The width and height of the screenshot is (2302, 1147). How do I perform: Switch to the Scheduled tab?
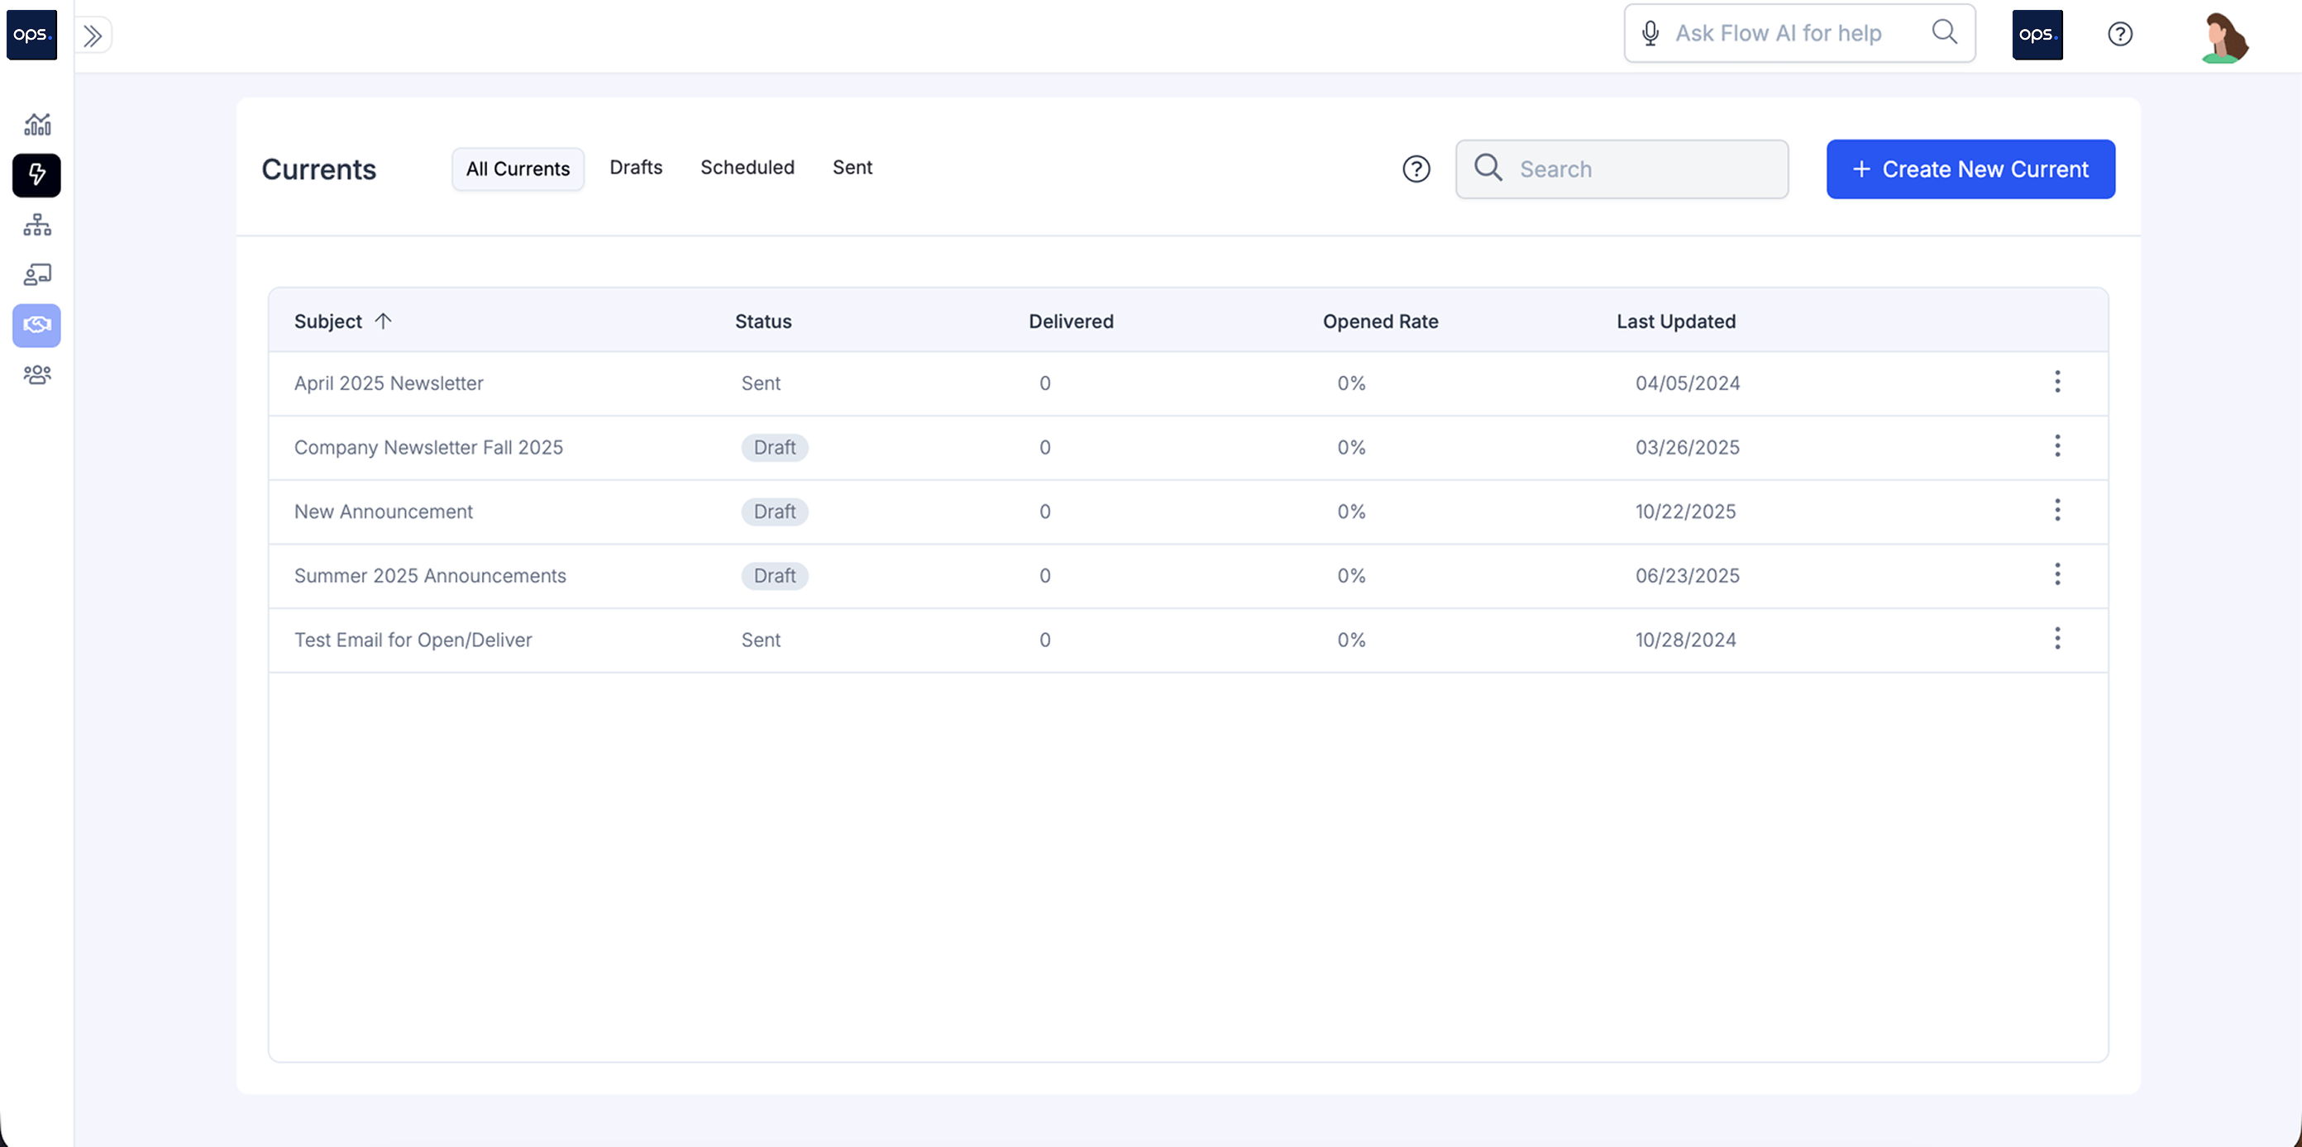tap(747, 168)
